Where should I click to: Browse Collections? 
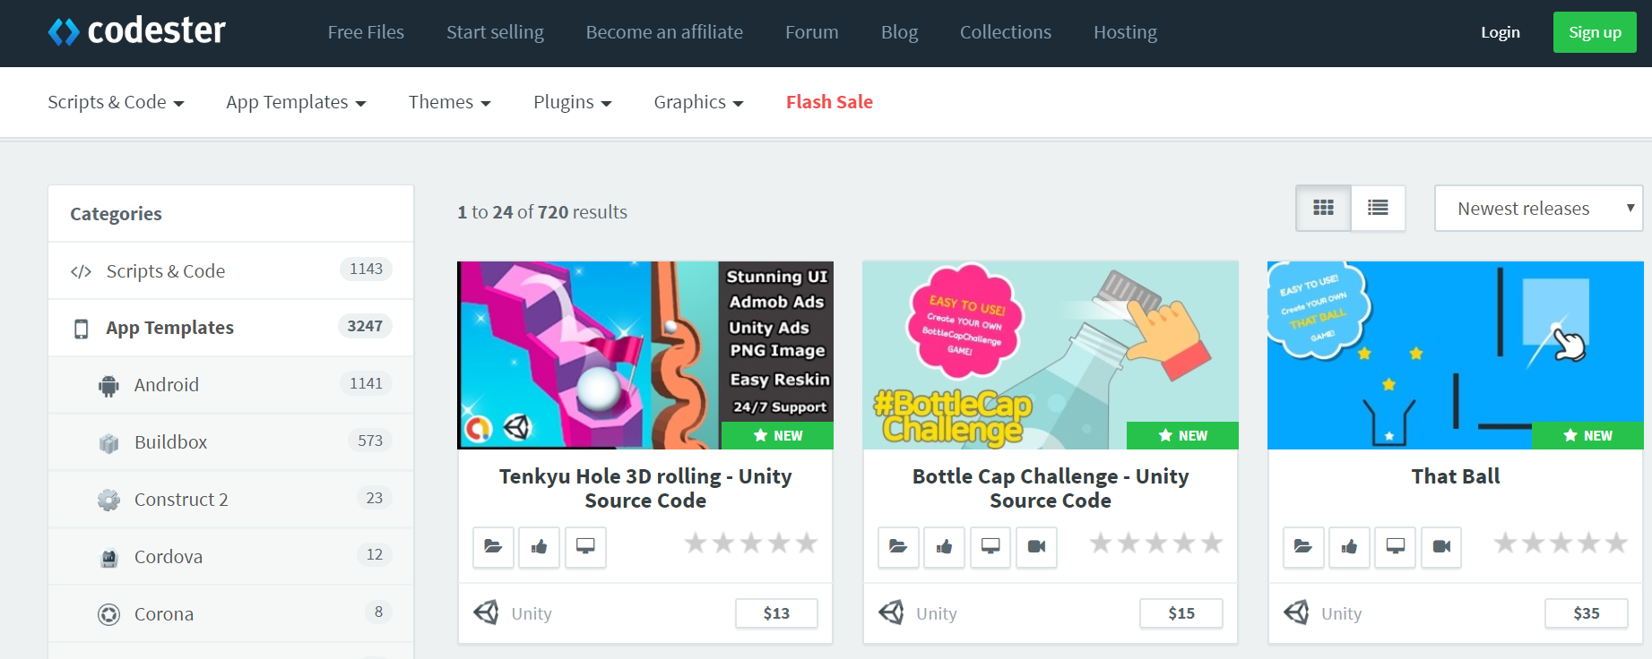click(x=1006, y=32)
